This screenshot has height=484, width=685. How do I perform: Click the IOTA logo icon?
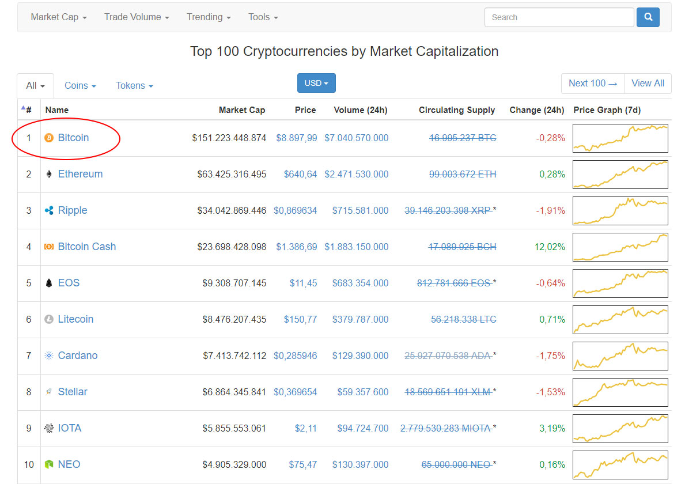tap(49, 428)
